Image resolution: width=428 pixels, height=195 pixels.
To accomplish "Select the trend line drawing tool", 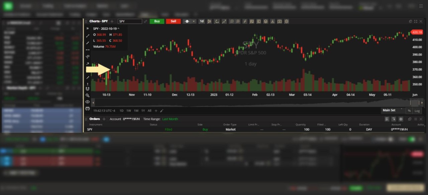I will coord(88,36).
